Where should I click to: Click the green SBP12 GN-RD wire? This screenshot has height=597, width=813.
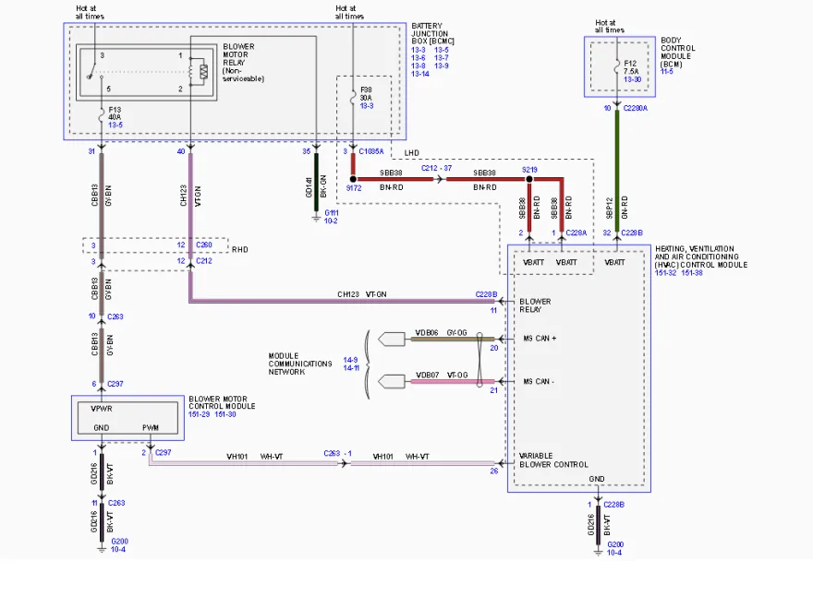click(617, 171)
